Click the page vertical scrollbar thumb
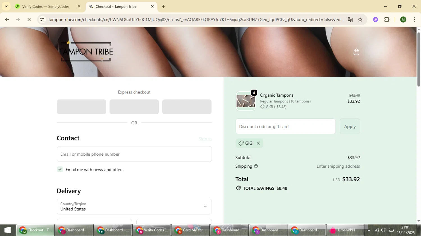Image resolution: width=421 pixels, height=236 pixels. pyautogui.click(x=418, y=59)
